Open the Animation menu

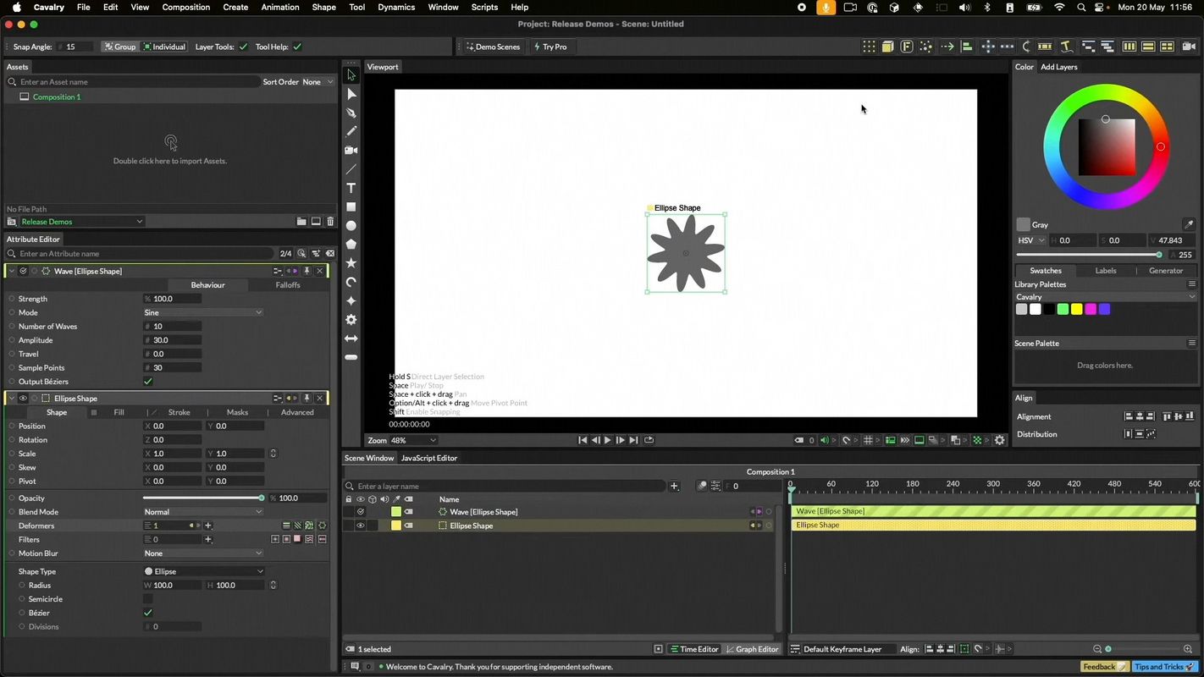(x=280, y=7)
